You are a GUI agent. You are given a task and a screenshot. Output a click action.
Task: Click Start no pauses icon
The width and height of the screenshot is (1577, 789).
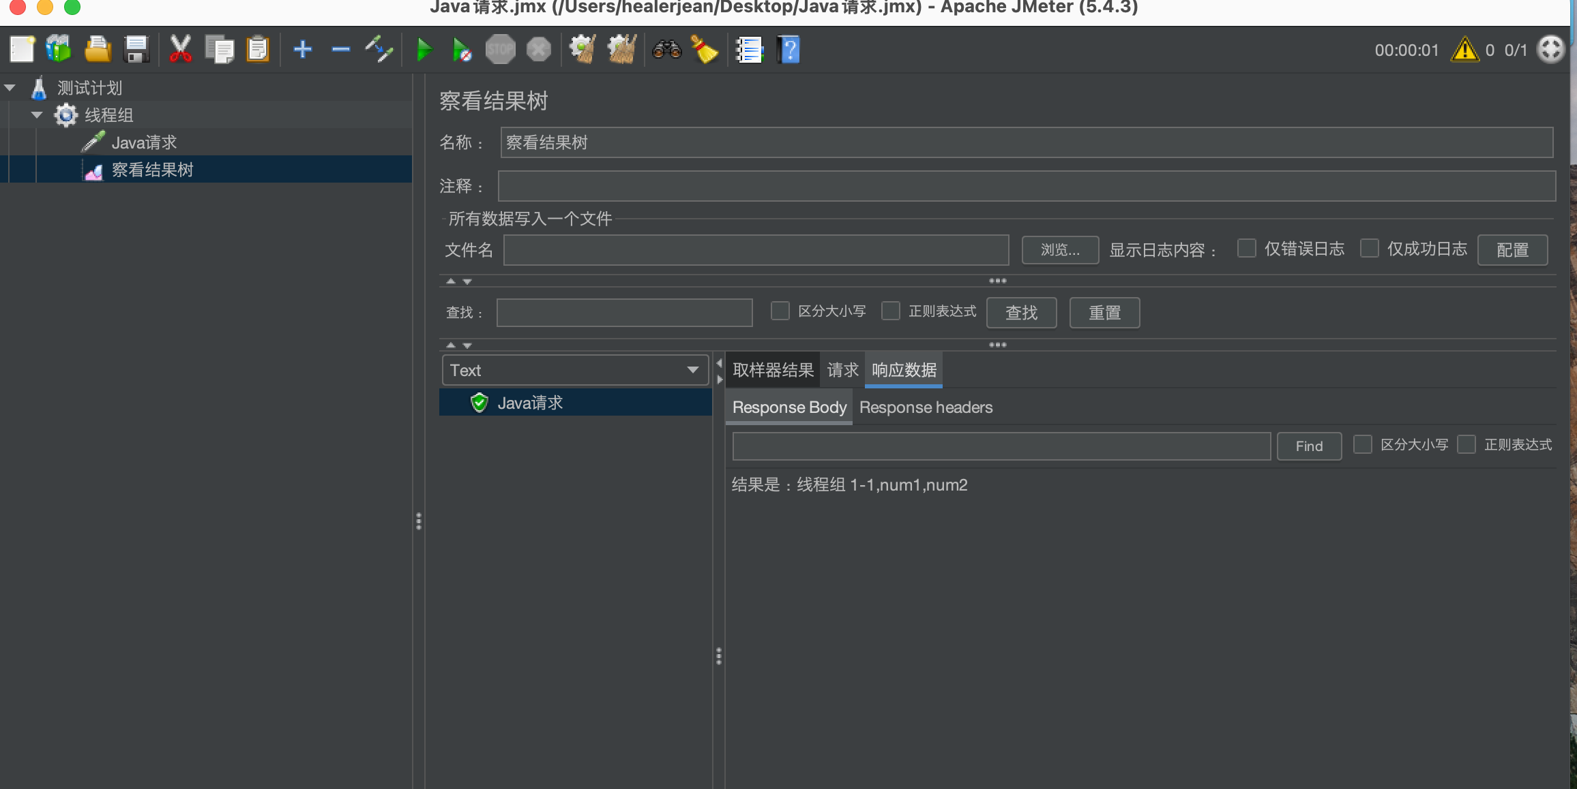(x=462, y=50)
